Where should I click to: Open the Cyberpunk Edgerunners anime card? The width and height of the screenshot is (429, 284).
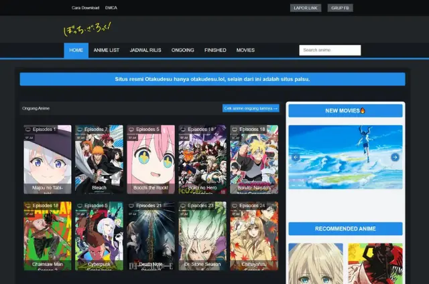99,236
